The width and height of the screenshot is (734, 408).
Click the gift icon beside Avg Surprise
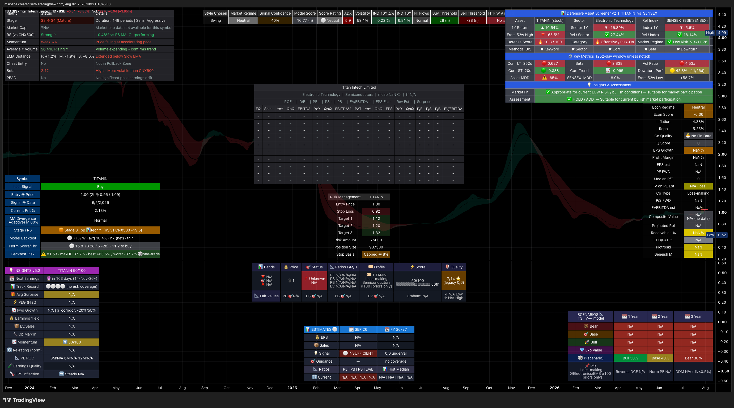13,294
